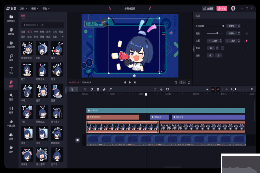Click the undo arrow in timeline toolbar
Screen dimensions: 260x173
pos(85,89)
